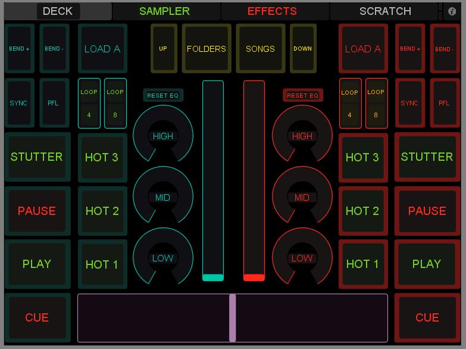This screenshot has width=466, height=349.
Task: Open FOLDERS browser button
Action: tap(207, 48)
